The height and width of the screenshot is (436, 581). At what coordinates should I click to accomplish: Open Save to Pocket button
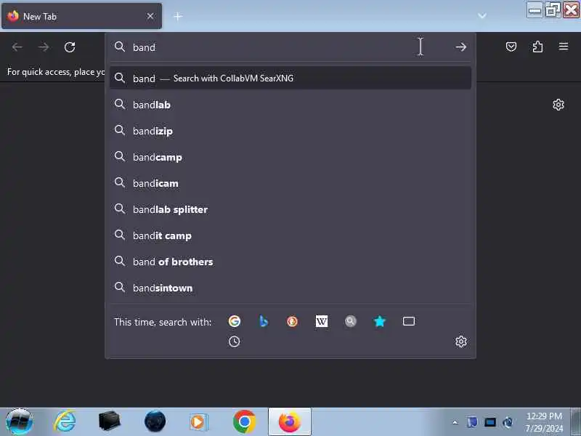511,47
